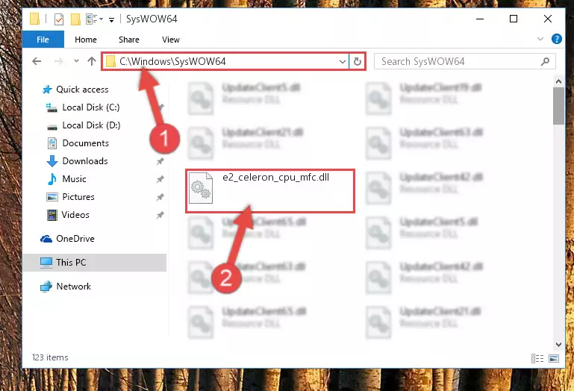This screenshot has height=391, width=574.
Task: Switch to large icons view layout
Action: coord(554,358)
